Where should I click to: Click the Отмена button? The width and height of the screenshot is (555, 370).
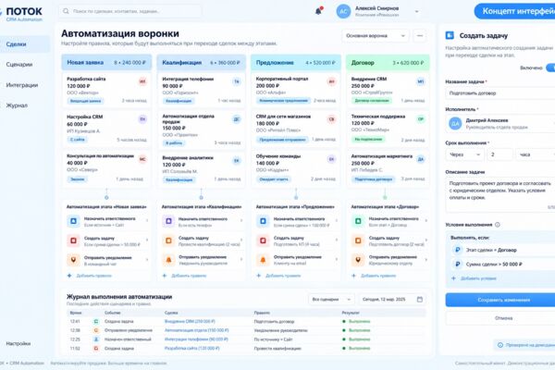point(500,318)
